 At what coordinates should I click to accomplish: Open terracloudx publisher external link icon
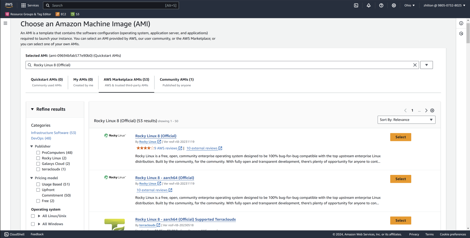[x=158, y=225]
